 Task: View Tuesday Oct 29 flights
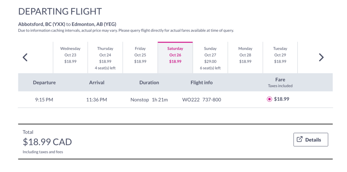click(x=280, y=57)
